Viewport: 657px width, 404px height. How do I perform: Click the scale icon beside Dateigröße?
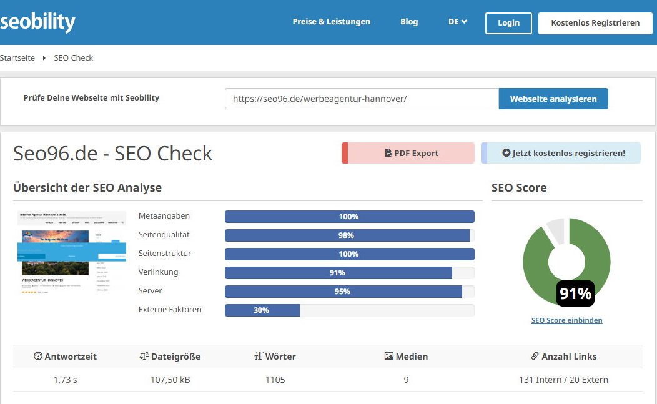pyautogui.click(x=144, y=357)
